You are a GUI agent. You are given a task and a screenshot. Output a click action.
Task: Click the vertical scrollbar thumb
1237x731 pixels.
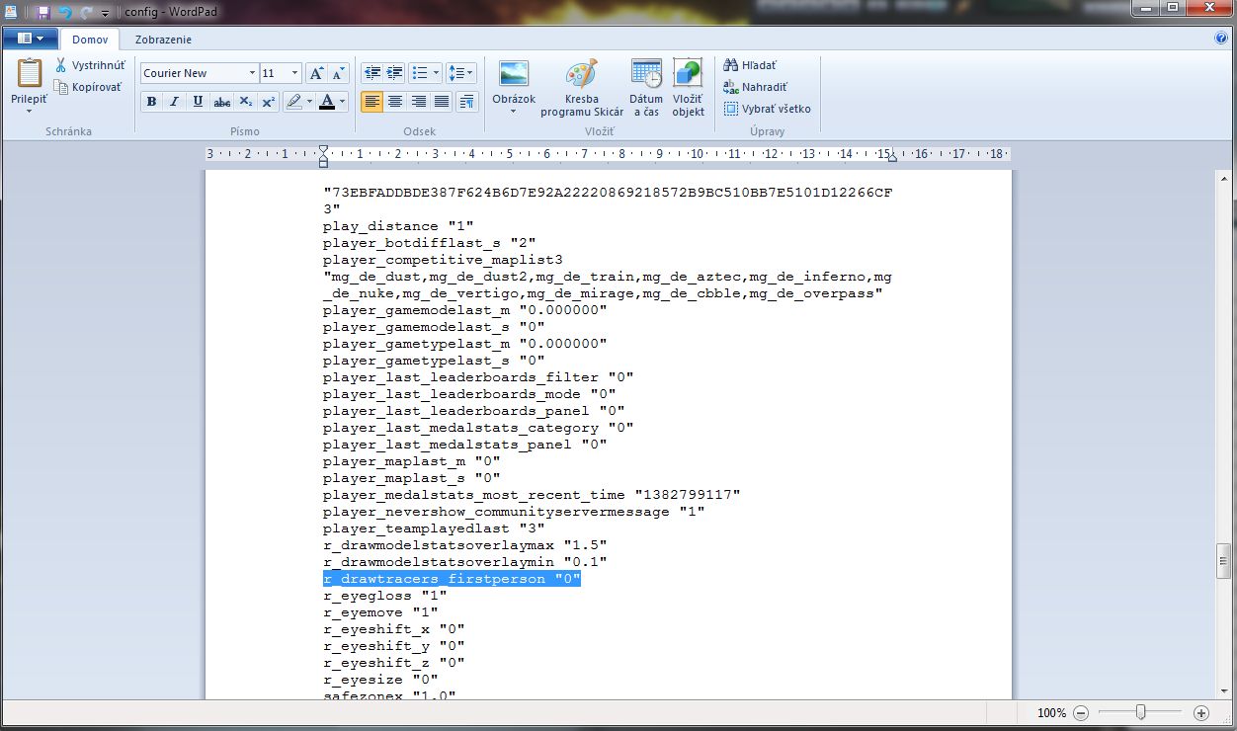(1225, 560)
